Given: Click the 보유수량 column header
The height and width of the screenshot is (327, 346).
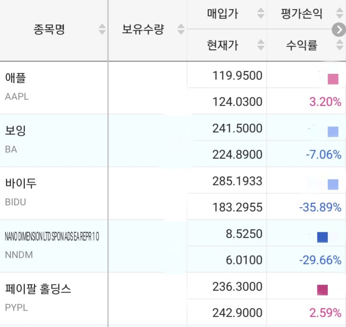Looking at the screenshot, I should (x=143, y=29).
